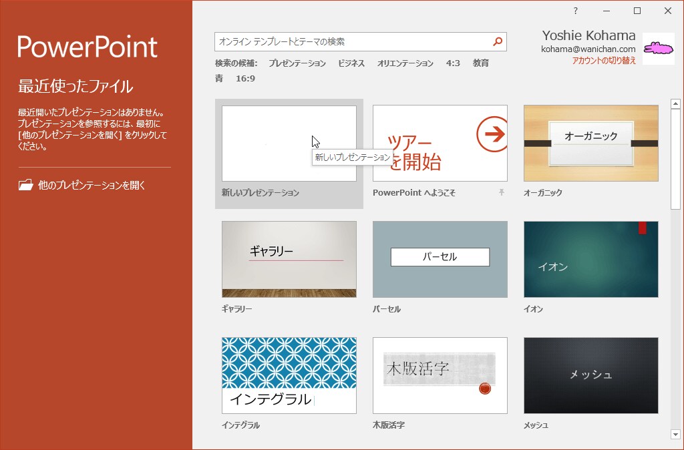Choose the パーセル theme thumbnail
This screenshot has width=684, height=450.
(440, 259)
